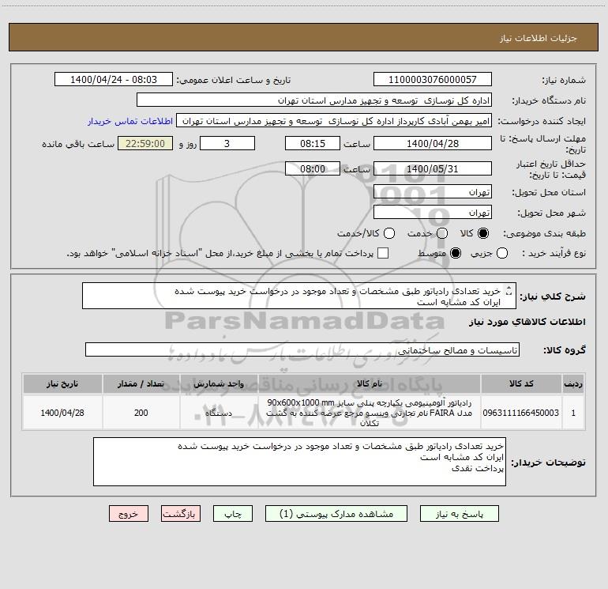Click the واحد شمارش column header
The height and width of the screenshot is (589, 608).
219,384
